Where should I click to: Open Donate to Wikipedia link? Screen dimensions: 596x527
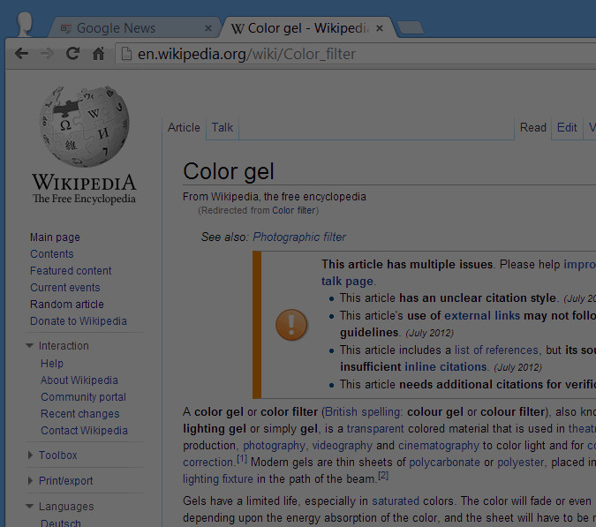(79, 320)
